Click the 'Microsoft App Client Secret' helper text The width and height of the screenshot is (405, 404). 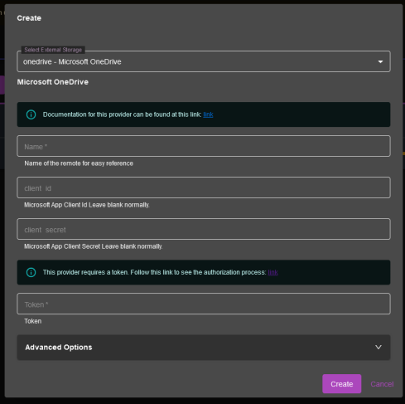tap(94, 246)
